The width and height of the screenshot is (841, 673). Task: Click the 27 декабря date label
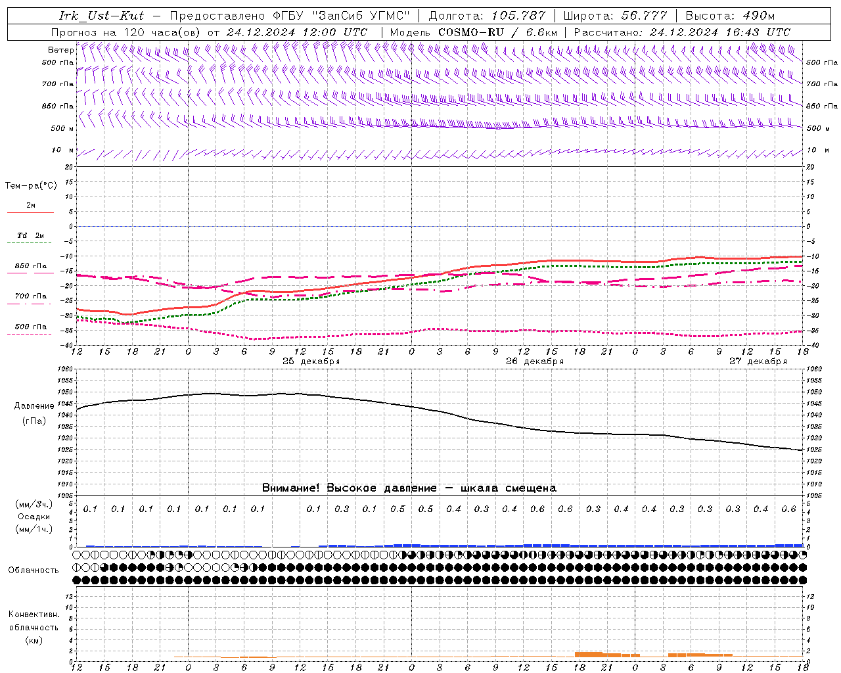coord(758,361)
